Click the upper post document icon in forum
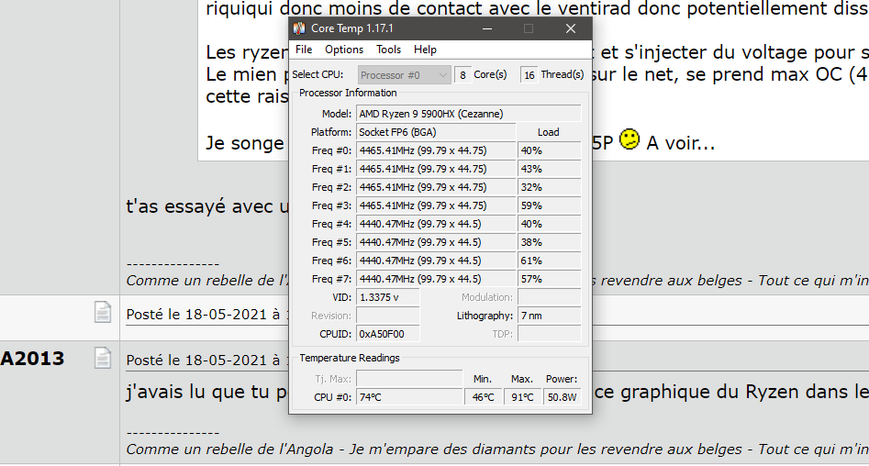The image size is (869, 466). pyautogui.click(x=103, y=312)
